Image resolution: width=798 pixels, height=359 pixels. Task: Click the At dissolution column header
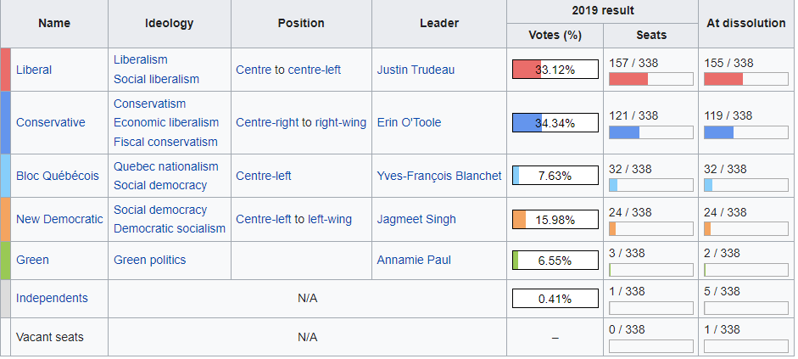[745, 24]
